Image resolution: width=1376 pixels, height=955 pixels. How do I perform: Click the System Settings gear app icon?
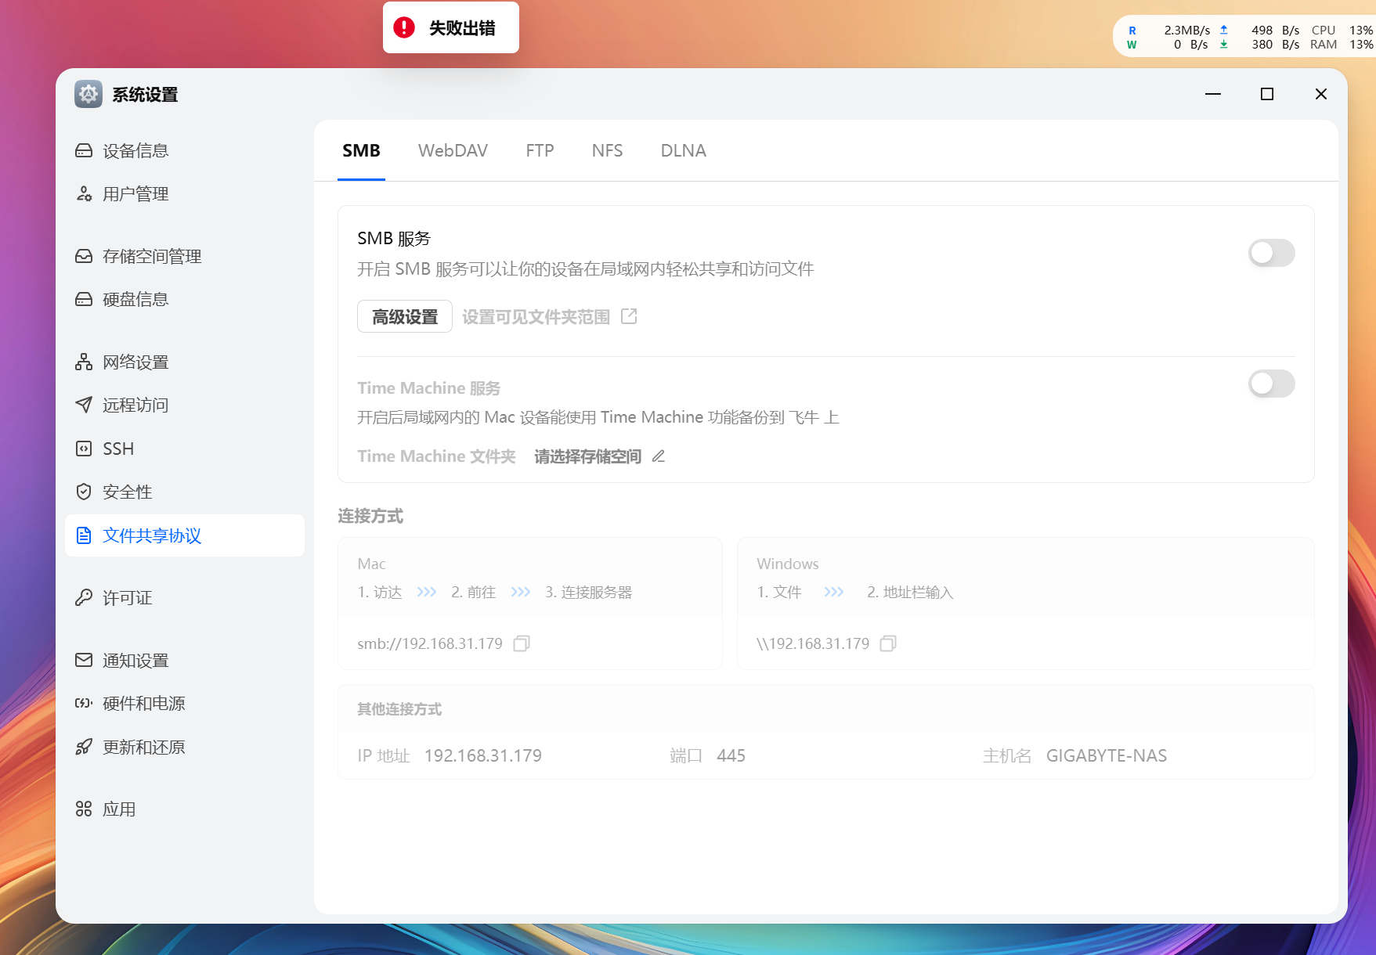point(88,95)
